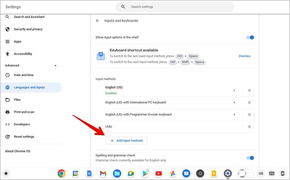Open Google Keep from the shelf
Viewport: 290px width, 180px height.
(214, 173)
